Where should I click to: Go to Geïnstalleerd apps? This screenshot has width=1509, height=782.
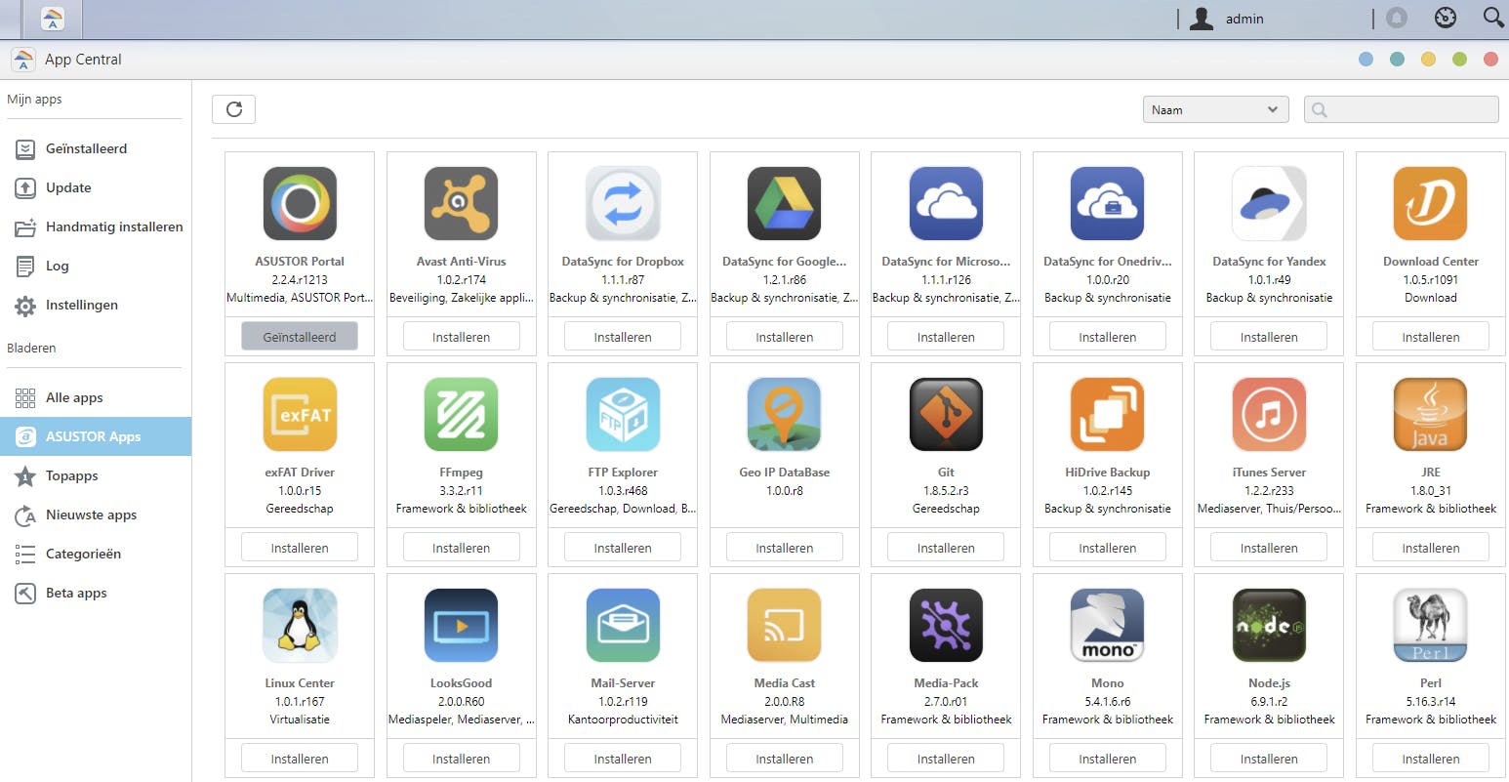(96, 148)
